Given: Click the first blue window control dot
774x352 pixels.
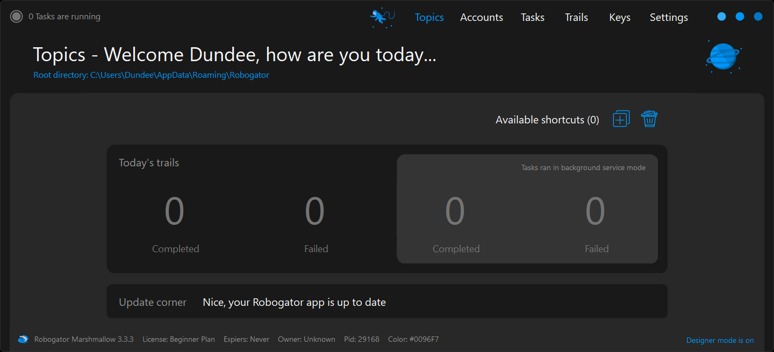Looking at the screenshot, I should point(721,17).
